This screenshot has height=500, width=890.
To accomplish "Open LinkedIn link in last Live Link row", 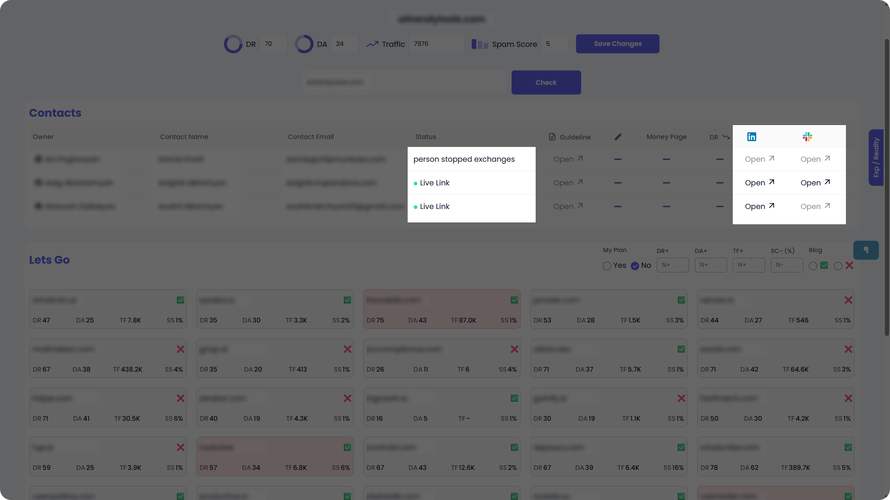I will pos(760,206).
